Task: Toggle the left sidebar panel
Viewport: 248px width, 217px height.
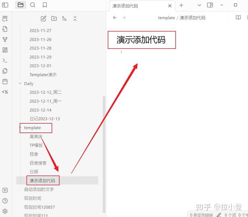Action: (5, 5)
